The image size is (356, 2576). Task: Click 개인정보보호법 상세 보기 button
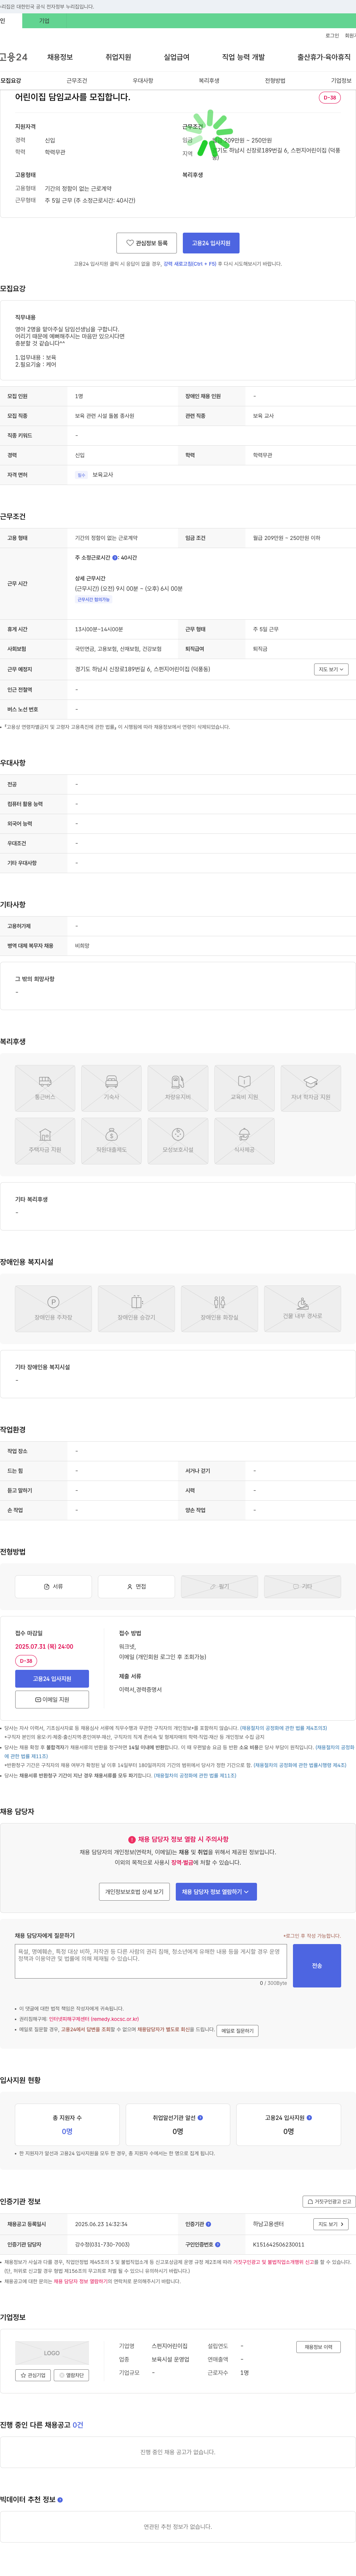click(134, 1892)
